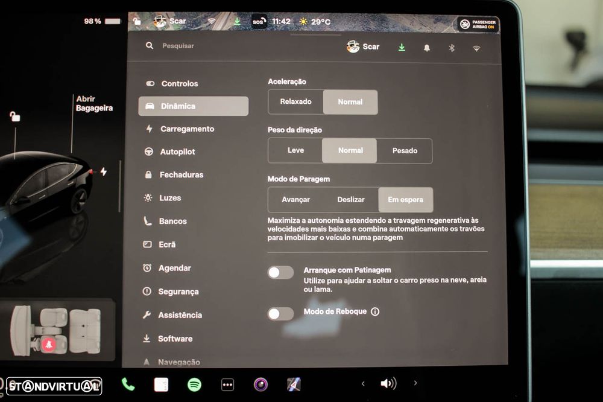This screenshot has height=402, width=603.
Task: Open notifications bell icon
Action: pos(426,48)
